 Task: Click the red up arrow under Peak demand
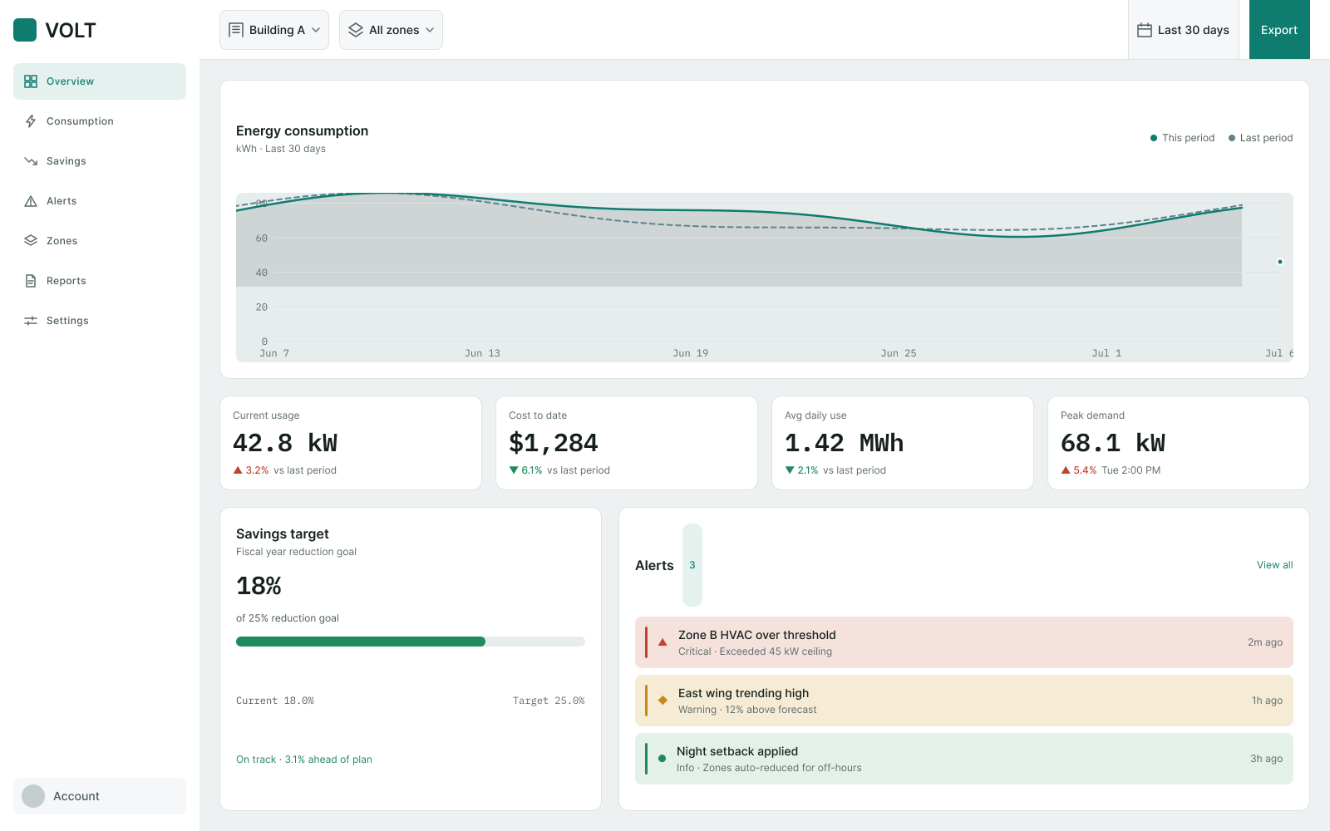pyautogui.click(x=1066, y=470)
